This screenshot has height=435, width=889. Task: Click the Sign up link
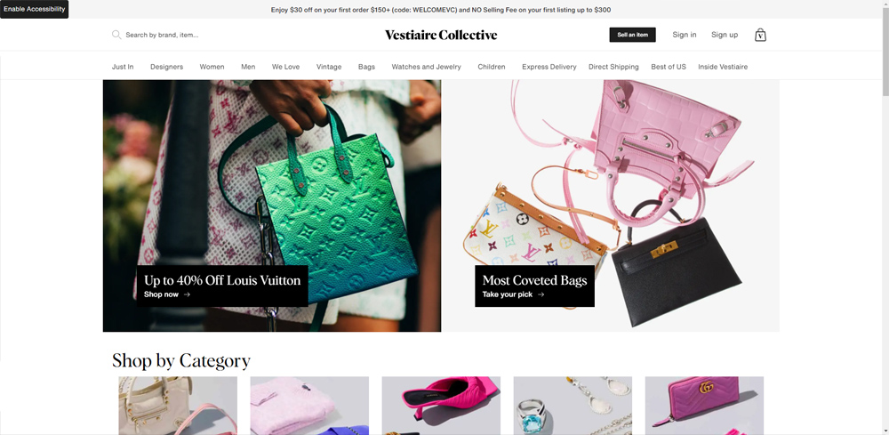coord(725,35)
